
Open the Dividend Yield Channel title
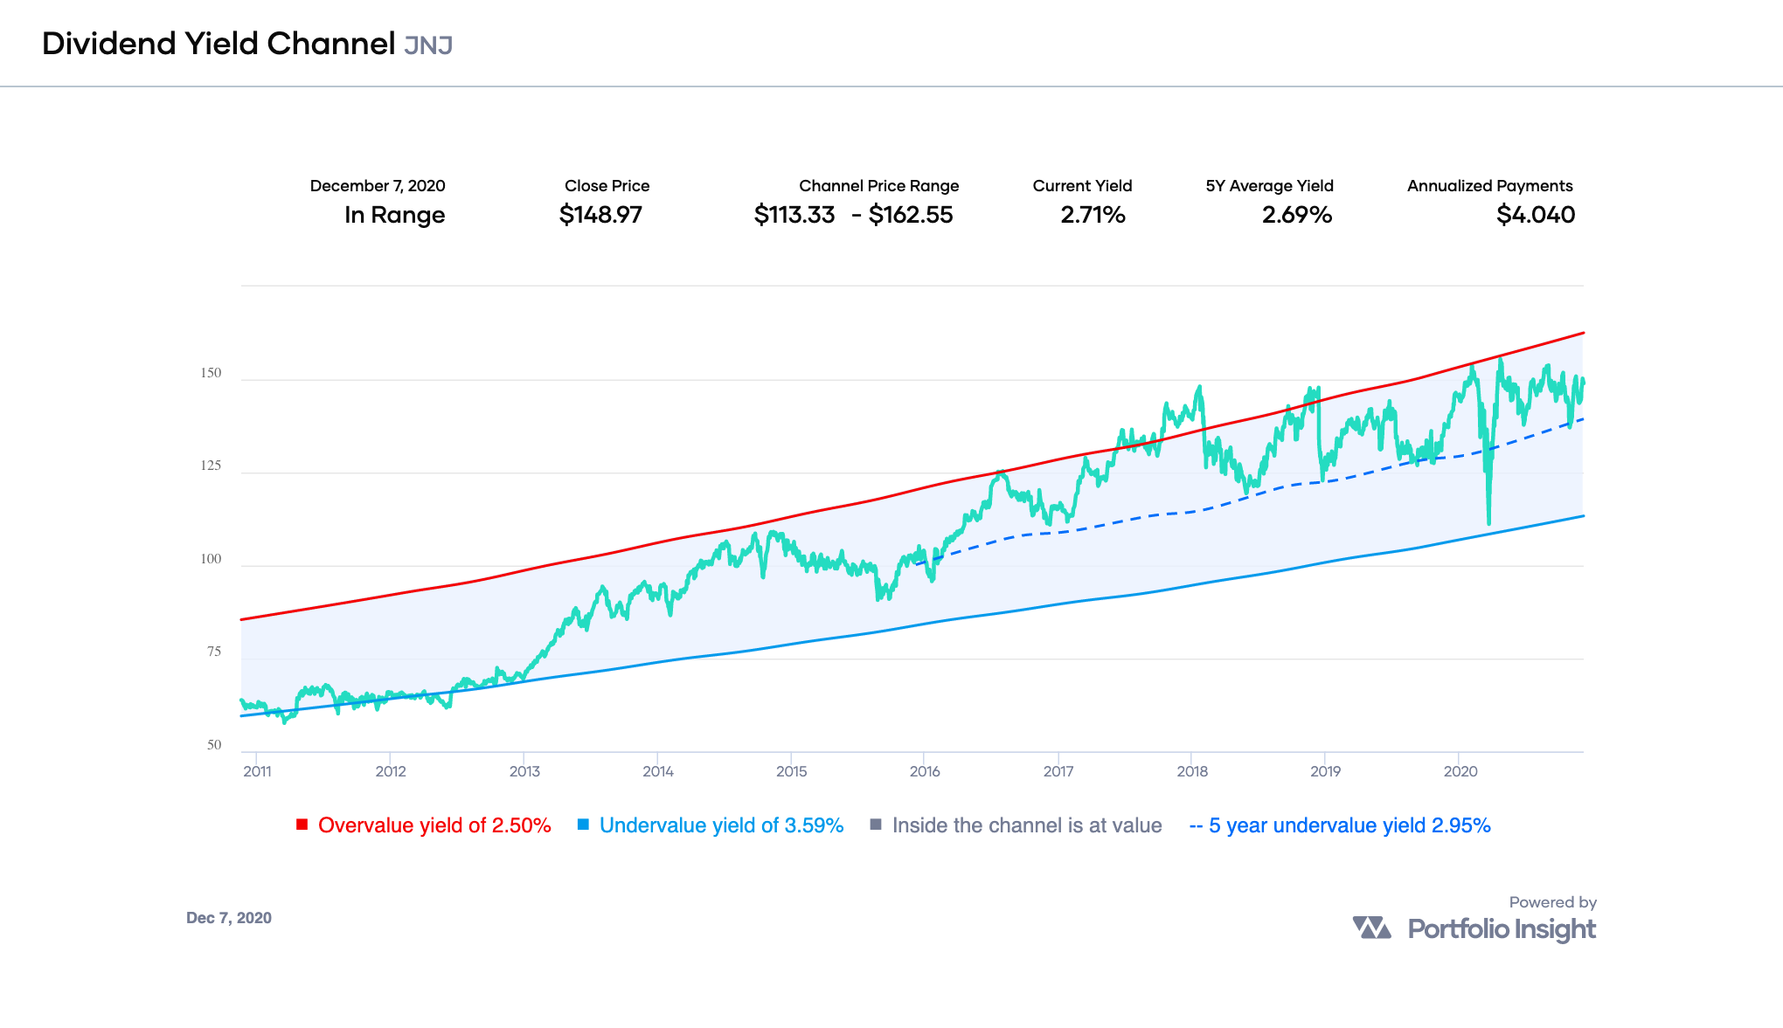coord(219,42)
